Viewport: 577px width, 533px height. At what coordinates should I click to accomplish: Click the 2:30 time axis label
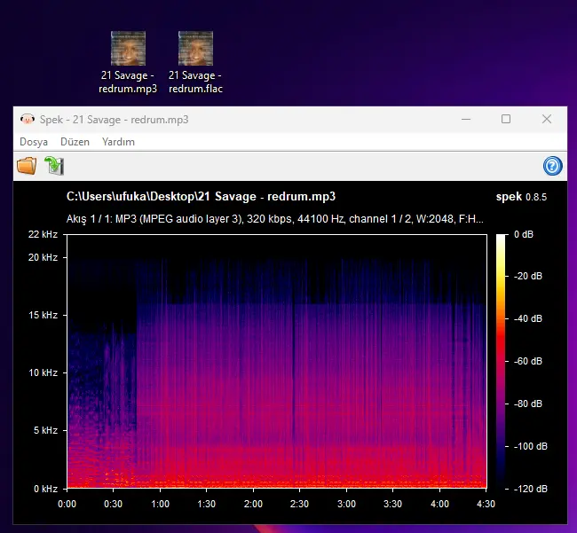(299, 504)
